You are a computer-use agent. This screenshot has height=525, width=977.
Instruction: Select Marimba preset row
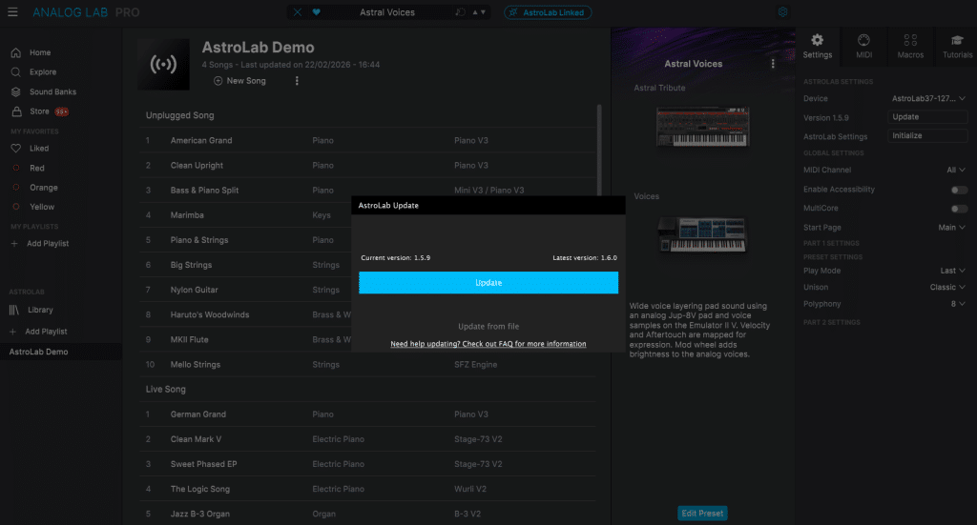[245, 215]
